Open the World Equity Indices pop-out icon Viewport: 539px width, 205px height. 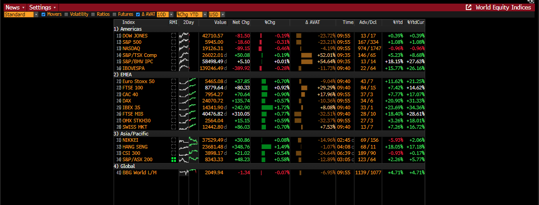pos(468,7)
